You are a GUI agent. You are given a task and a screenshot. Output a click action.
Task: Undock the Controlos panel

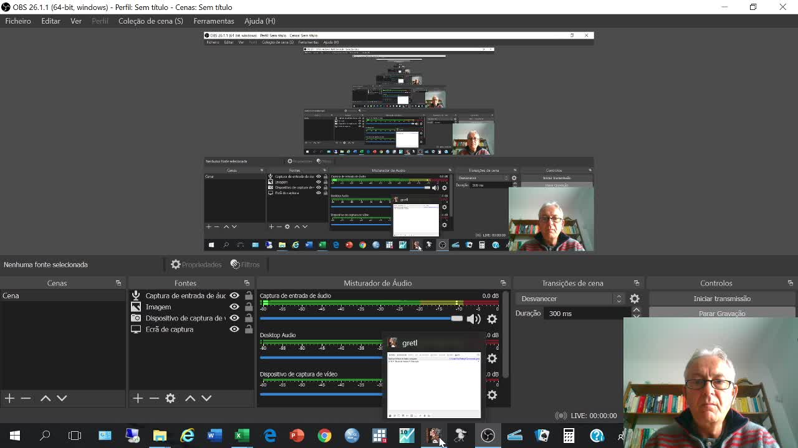tap(790, 283)
